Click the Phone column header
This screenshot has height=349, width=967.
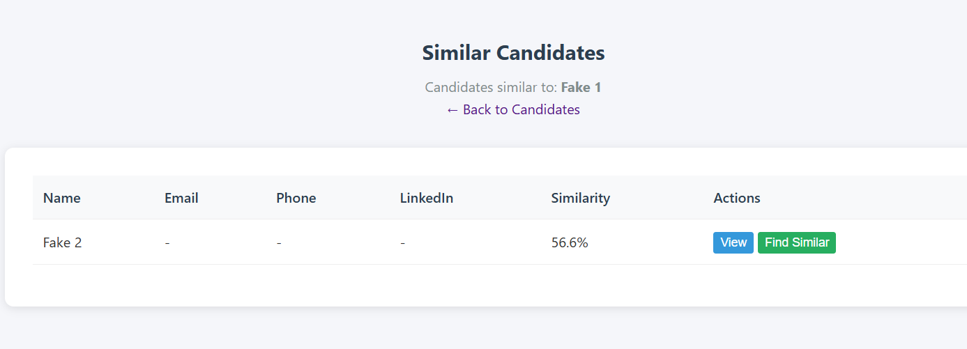[296, 198]
